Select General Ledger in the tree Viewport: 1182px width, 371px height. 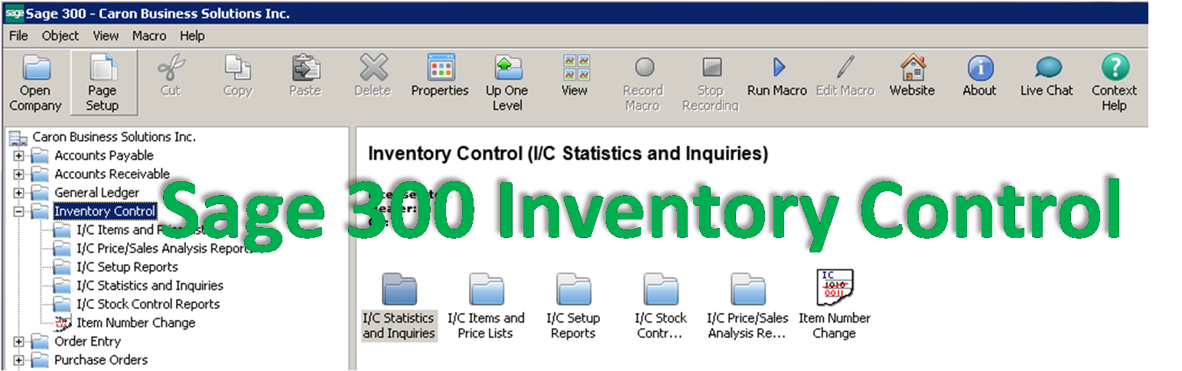click(x=97, y=193)
